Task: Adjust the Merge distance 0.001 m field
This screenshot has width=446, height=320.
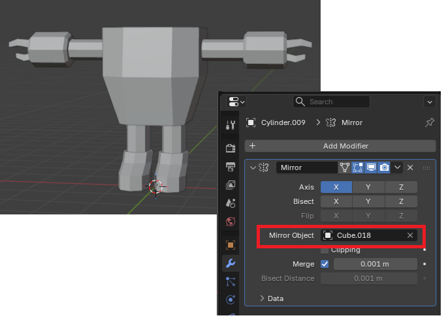Action: pyautogui.click(x=375, y=264)
